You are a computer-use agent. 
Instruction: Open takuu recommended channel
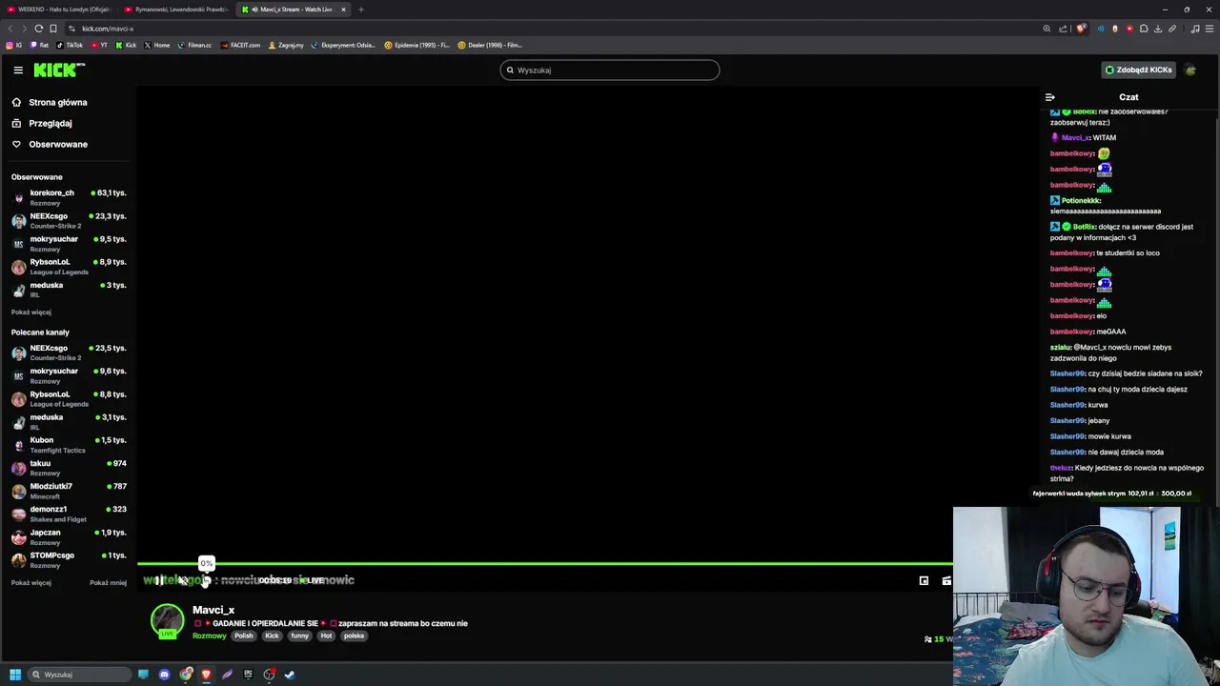click(69, 468)
